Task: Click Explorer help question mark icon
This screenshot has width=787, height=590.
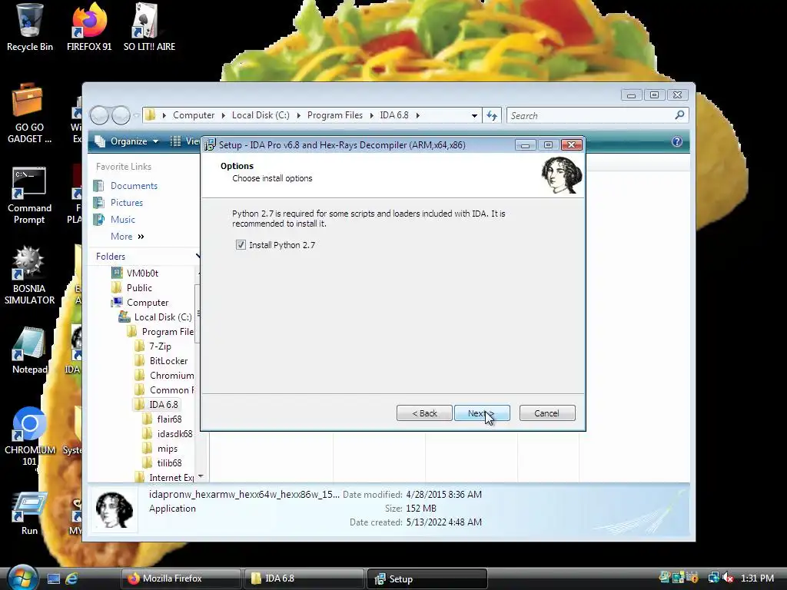Action: point(677,141)
